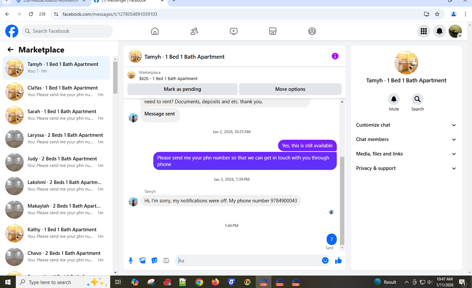472x288 pixels.
Task: View site information icon in address bar
Action: pos(56,14)
